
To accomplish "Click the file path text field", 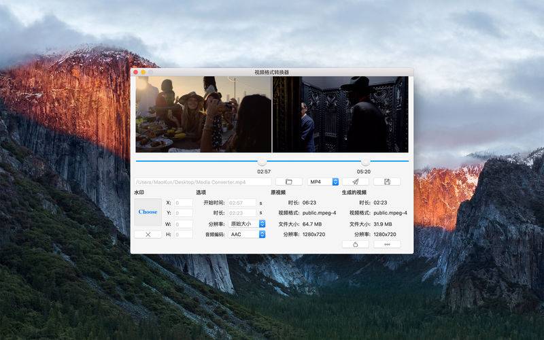I will 203,182.
